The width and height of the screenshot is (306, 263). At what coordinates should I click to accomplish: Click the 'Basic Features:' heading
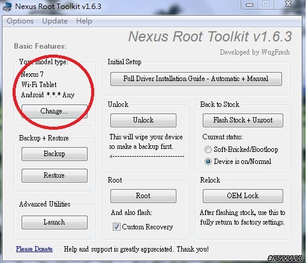pos(40,46)
